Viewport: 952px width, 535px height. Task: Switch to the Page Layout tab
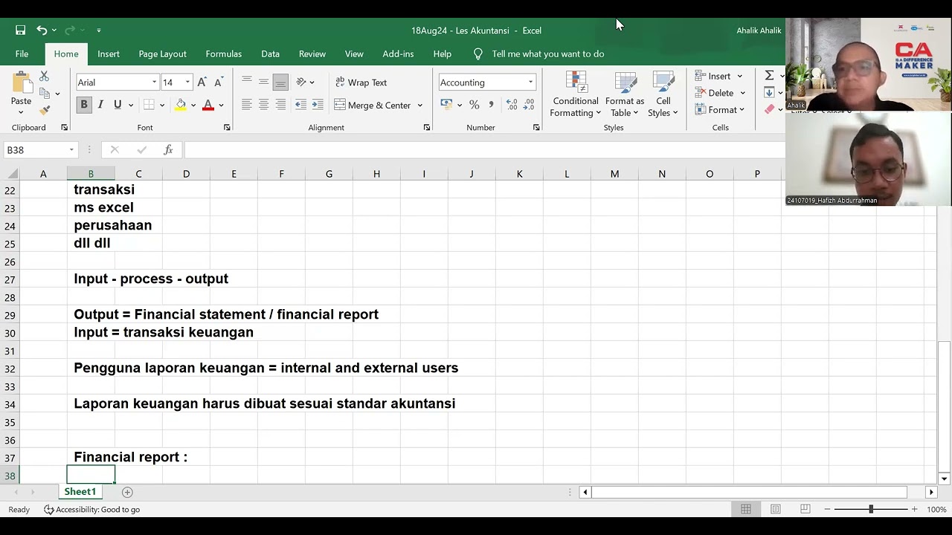162,53
